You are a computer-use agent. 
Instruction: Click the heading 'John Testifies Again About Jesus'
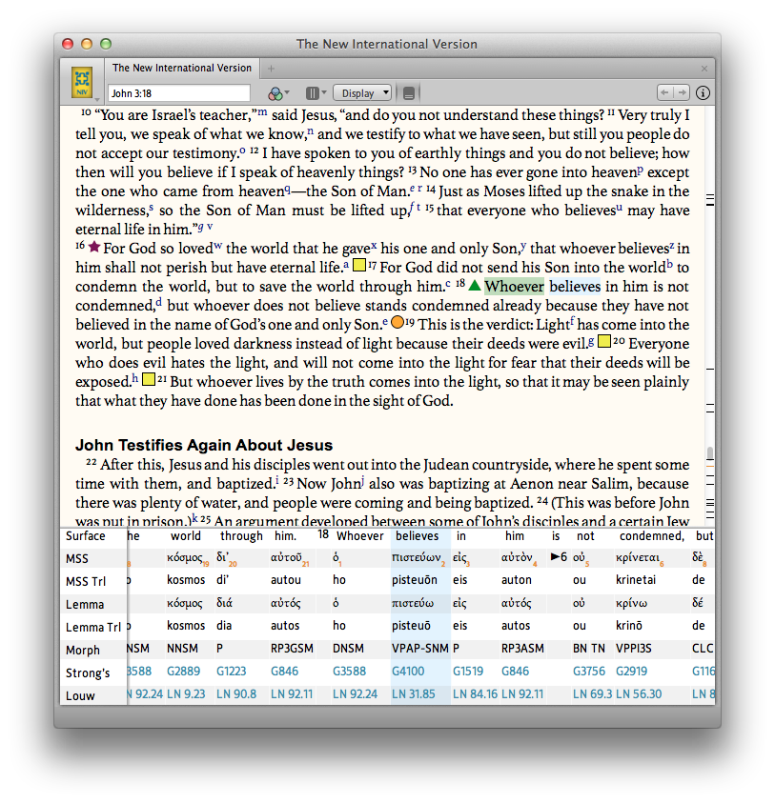204,445
